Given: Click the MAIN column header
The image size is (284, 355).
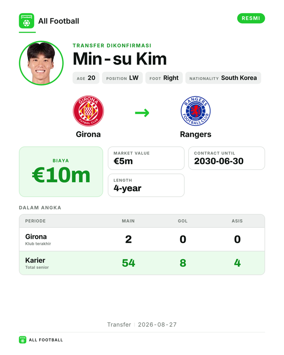Looking at the screenshot, I should click(128, 221).
